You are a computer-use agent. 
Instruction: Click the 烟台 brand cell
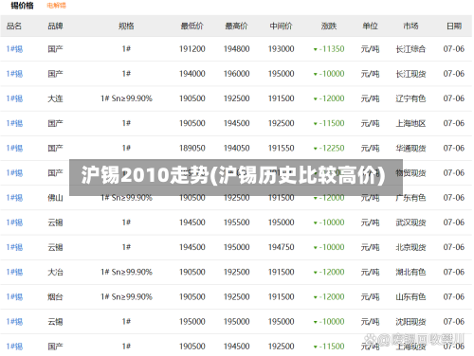point(55,296)
